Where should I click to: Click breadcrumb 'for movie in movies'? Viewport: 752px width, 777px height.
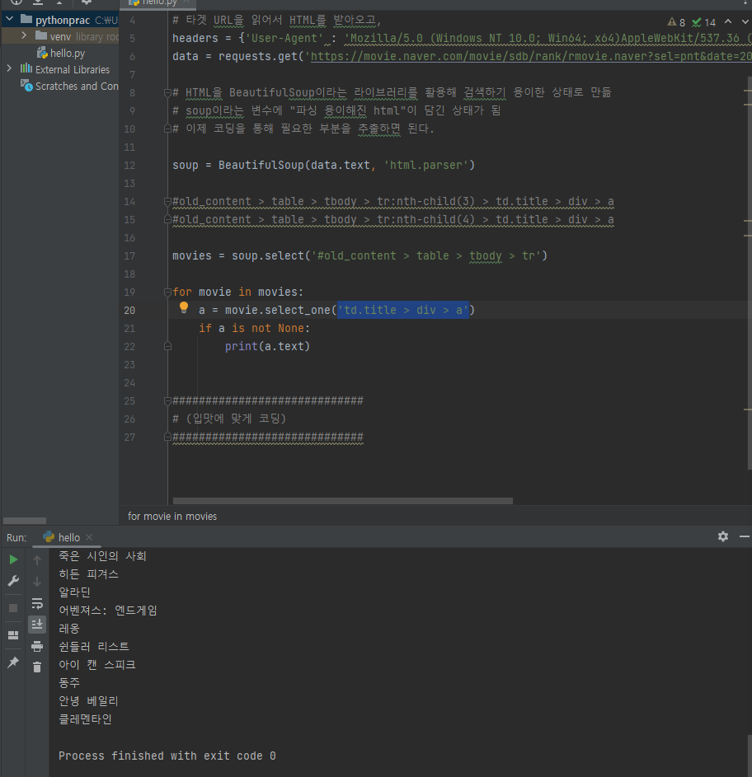point(172,517)
